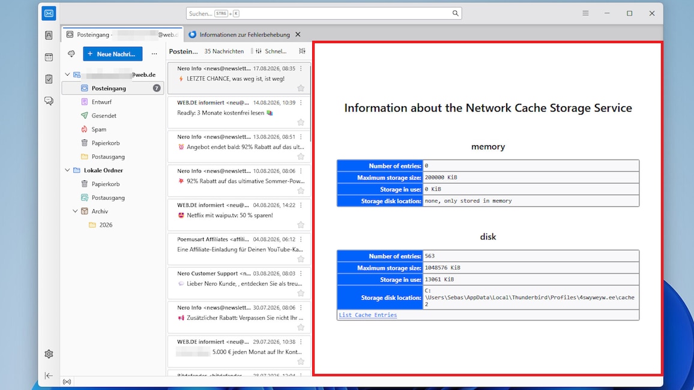Click Neue Nachricht button
The width and height of the screenshot is (694, 390).
[x=112, y=54]
